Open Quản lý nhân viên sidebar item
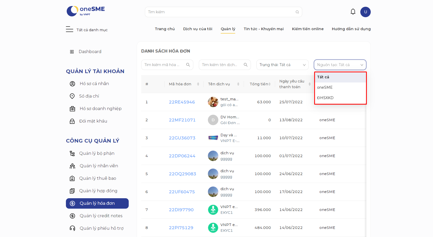Screen dimensions: 433x237 [99, 166]
